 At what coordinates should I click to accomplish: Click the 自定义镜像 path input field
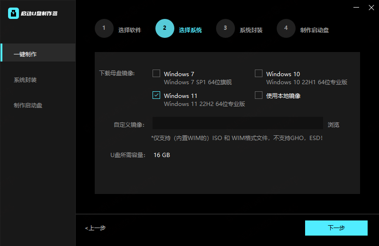(x=237, y=123)
